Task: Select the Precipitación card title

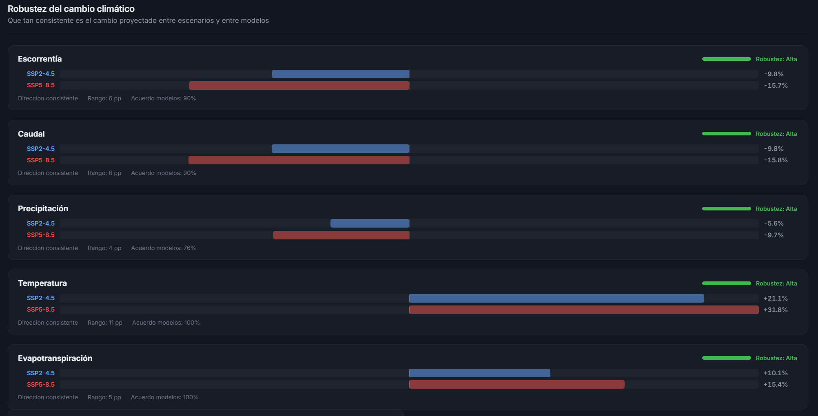Action: (43, 208)
